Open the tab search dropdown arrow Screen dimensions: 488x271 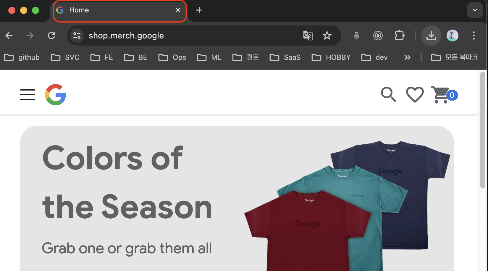click(x=475, y=10)
